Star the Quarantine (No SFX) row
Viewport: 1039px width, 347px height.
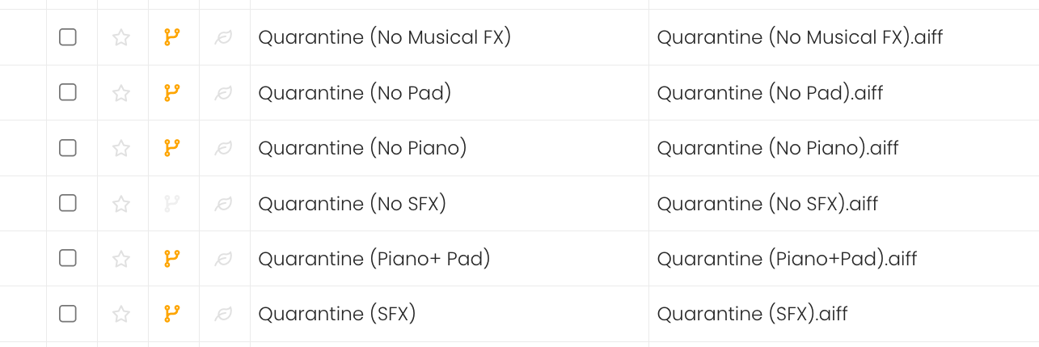(121, 203)
